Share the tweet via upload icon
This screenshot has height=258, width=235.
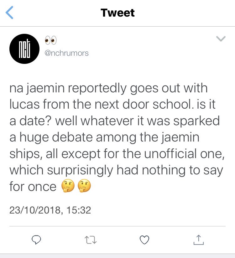pyautogui.click(x=198, y=240)
